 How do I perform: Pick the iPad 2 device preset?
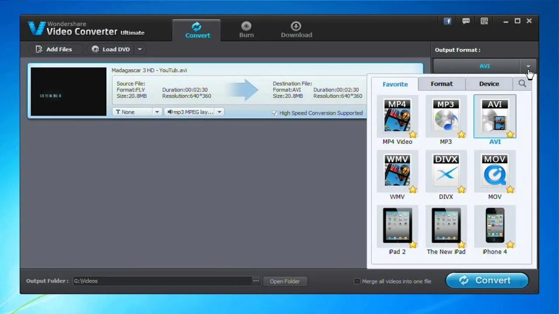(x=397, y=226)
